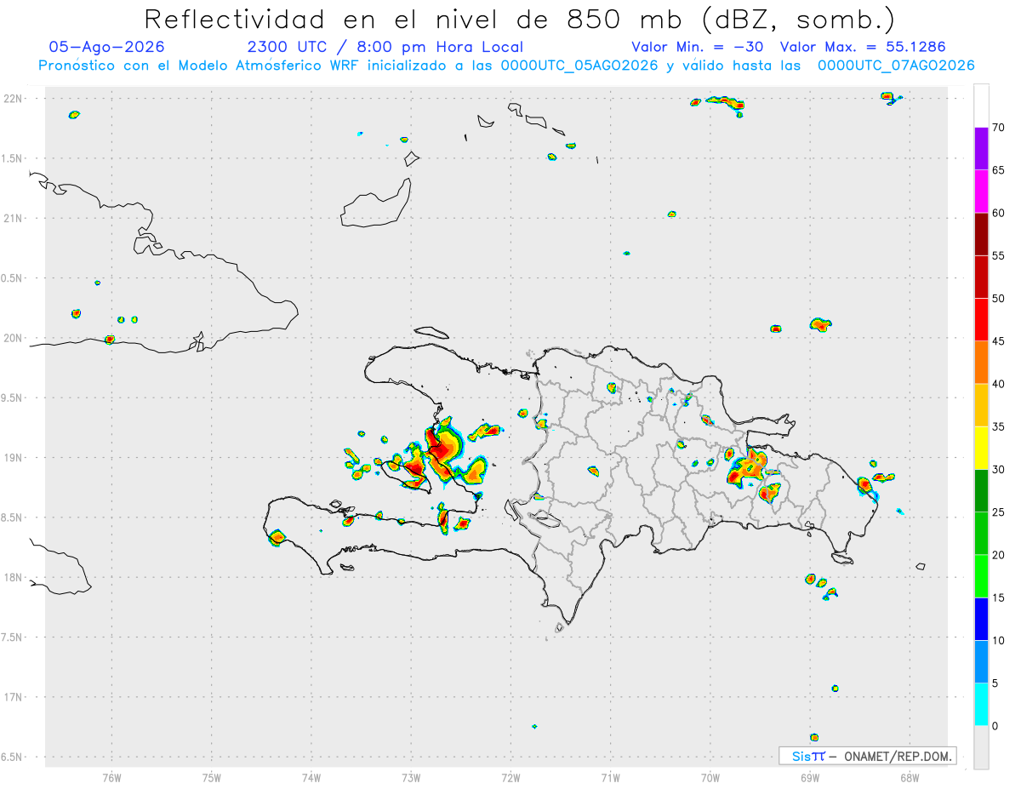This screenshot has height=789, width=1021.
Task: Select the orange 40–45 dBZ colorbar segment
Action: tap(981, 363)
